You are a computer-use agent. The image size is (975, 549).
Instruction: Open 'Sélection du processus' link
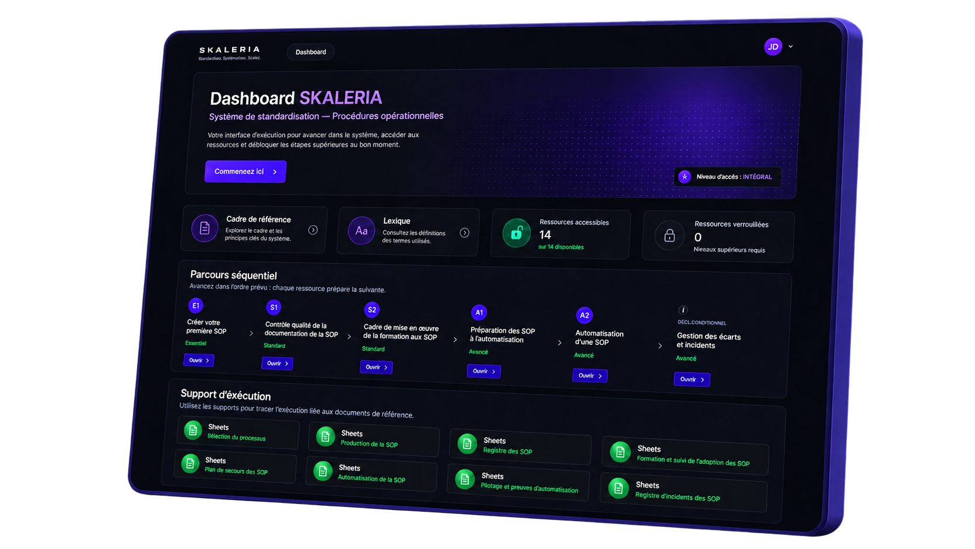pos(236,438)
